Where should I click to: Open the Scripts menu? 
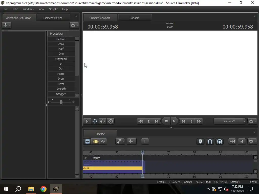point(53,9)
